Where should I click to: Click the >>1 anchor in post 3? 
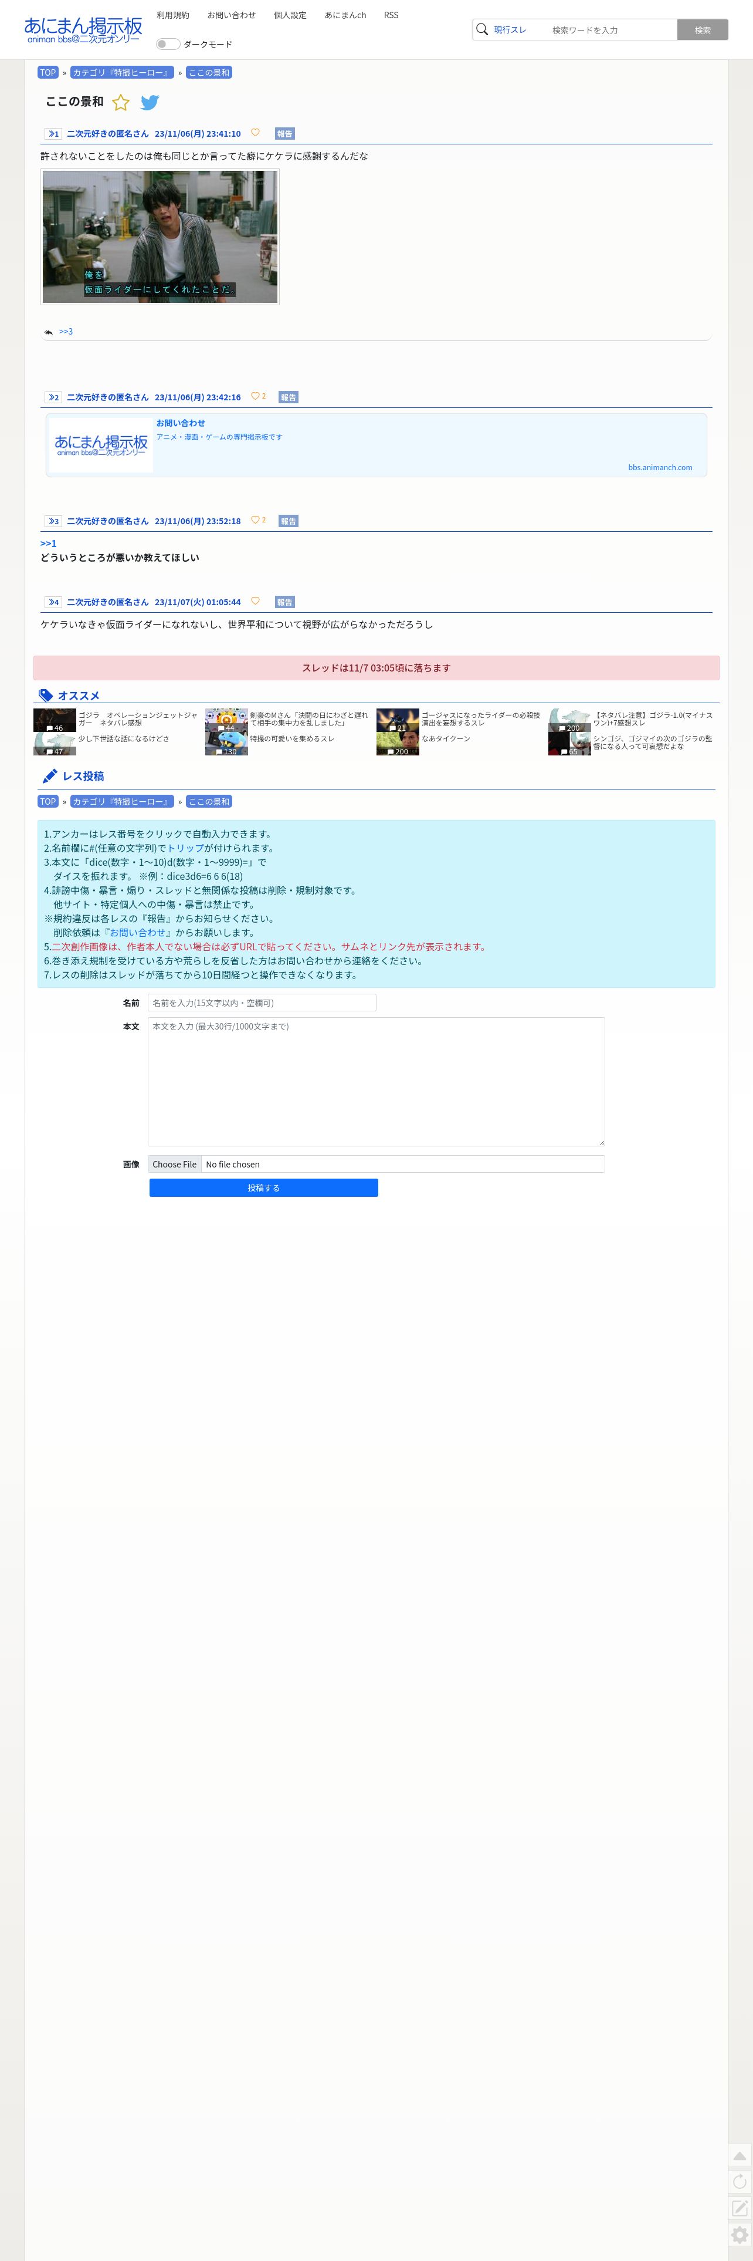(x=48, y=544)
